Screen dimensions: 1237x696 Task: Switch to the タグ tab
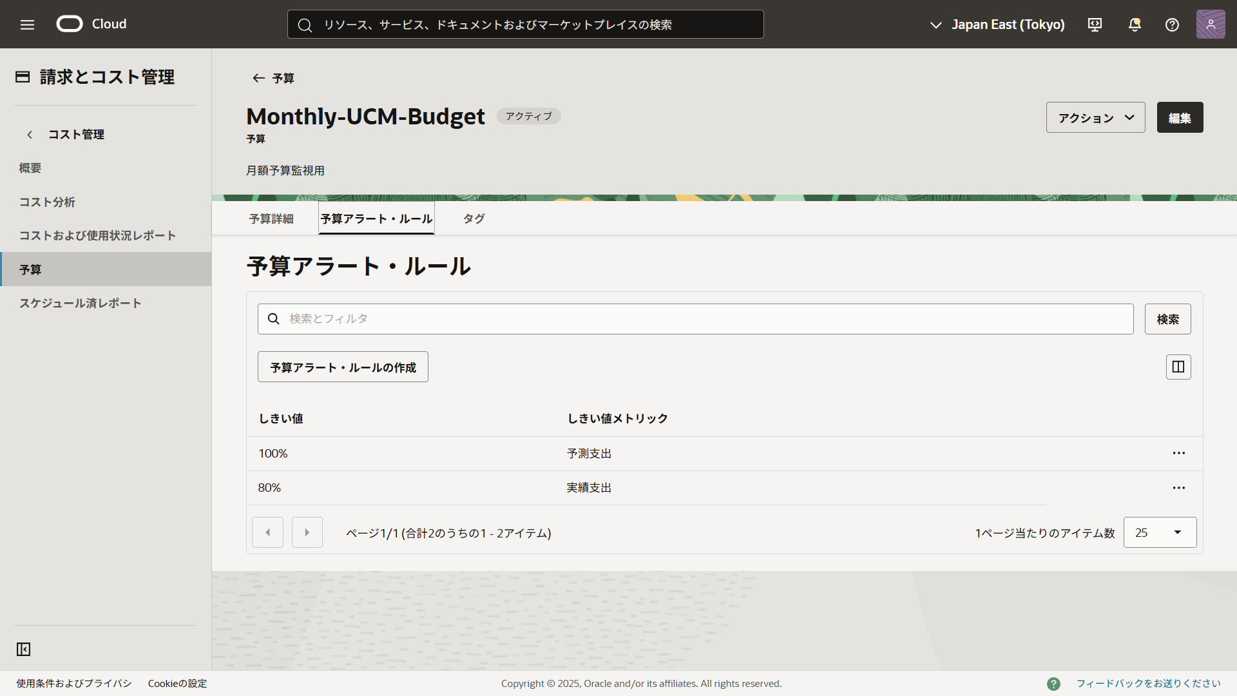[x=474, y=218]
